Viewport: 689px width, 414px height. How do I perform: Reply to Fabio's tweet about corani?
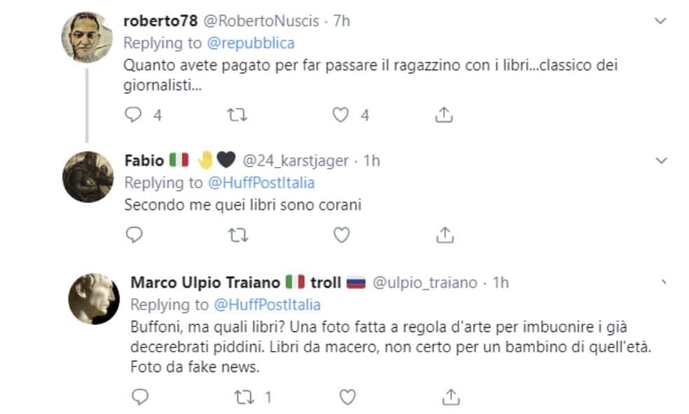(133, 235)
